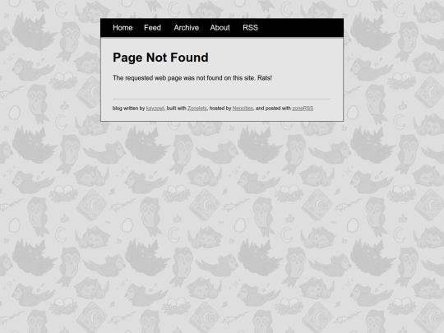Click the words was not found
Viewport: 444px width, 333px height.
click(202, 78)
